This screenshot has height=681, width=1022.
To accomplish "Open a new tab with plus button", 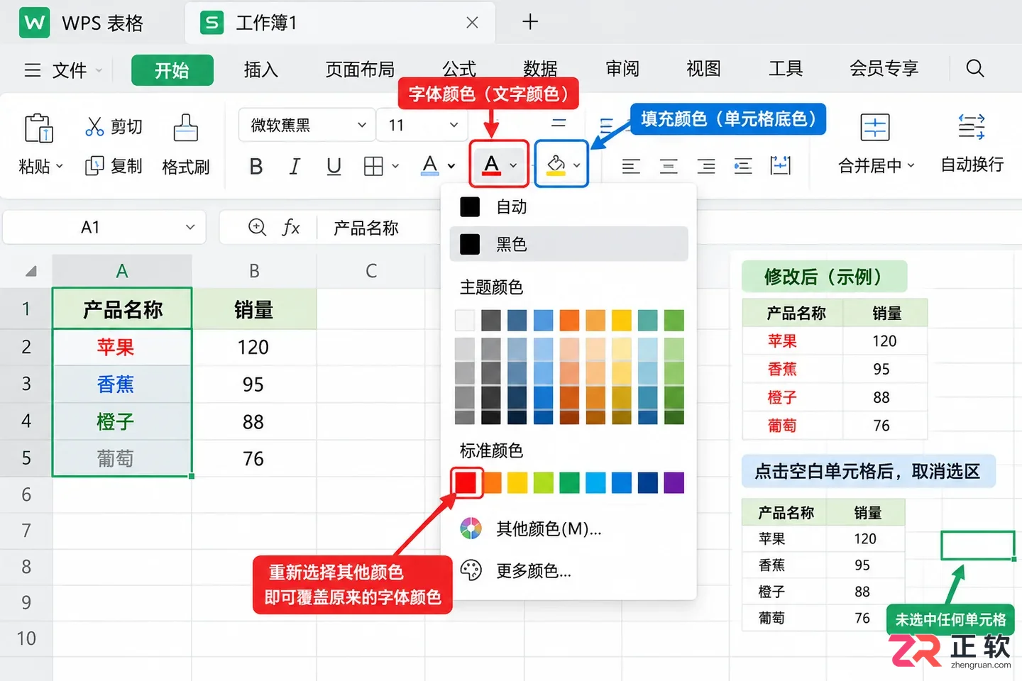I will [530, 22].
